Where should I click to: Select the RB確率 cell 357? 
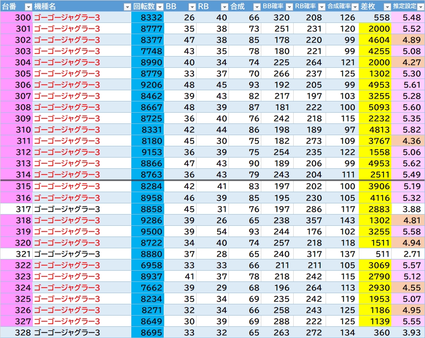(309, 220)
